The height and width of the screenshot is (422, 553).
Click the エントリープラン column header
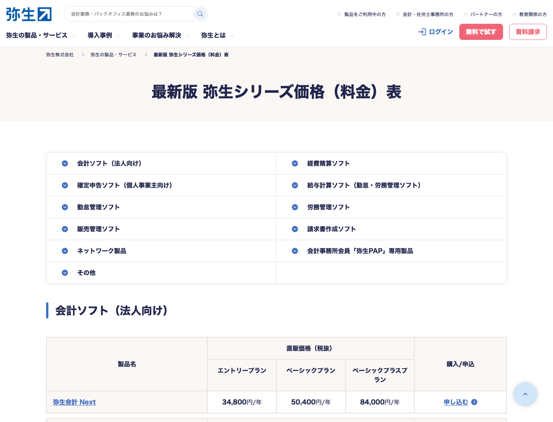point(242,375)
